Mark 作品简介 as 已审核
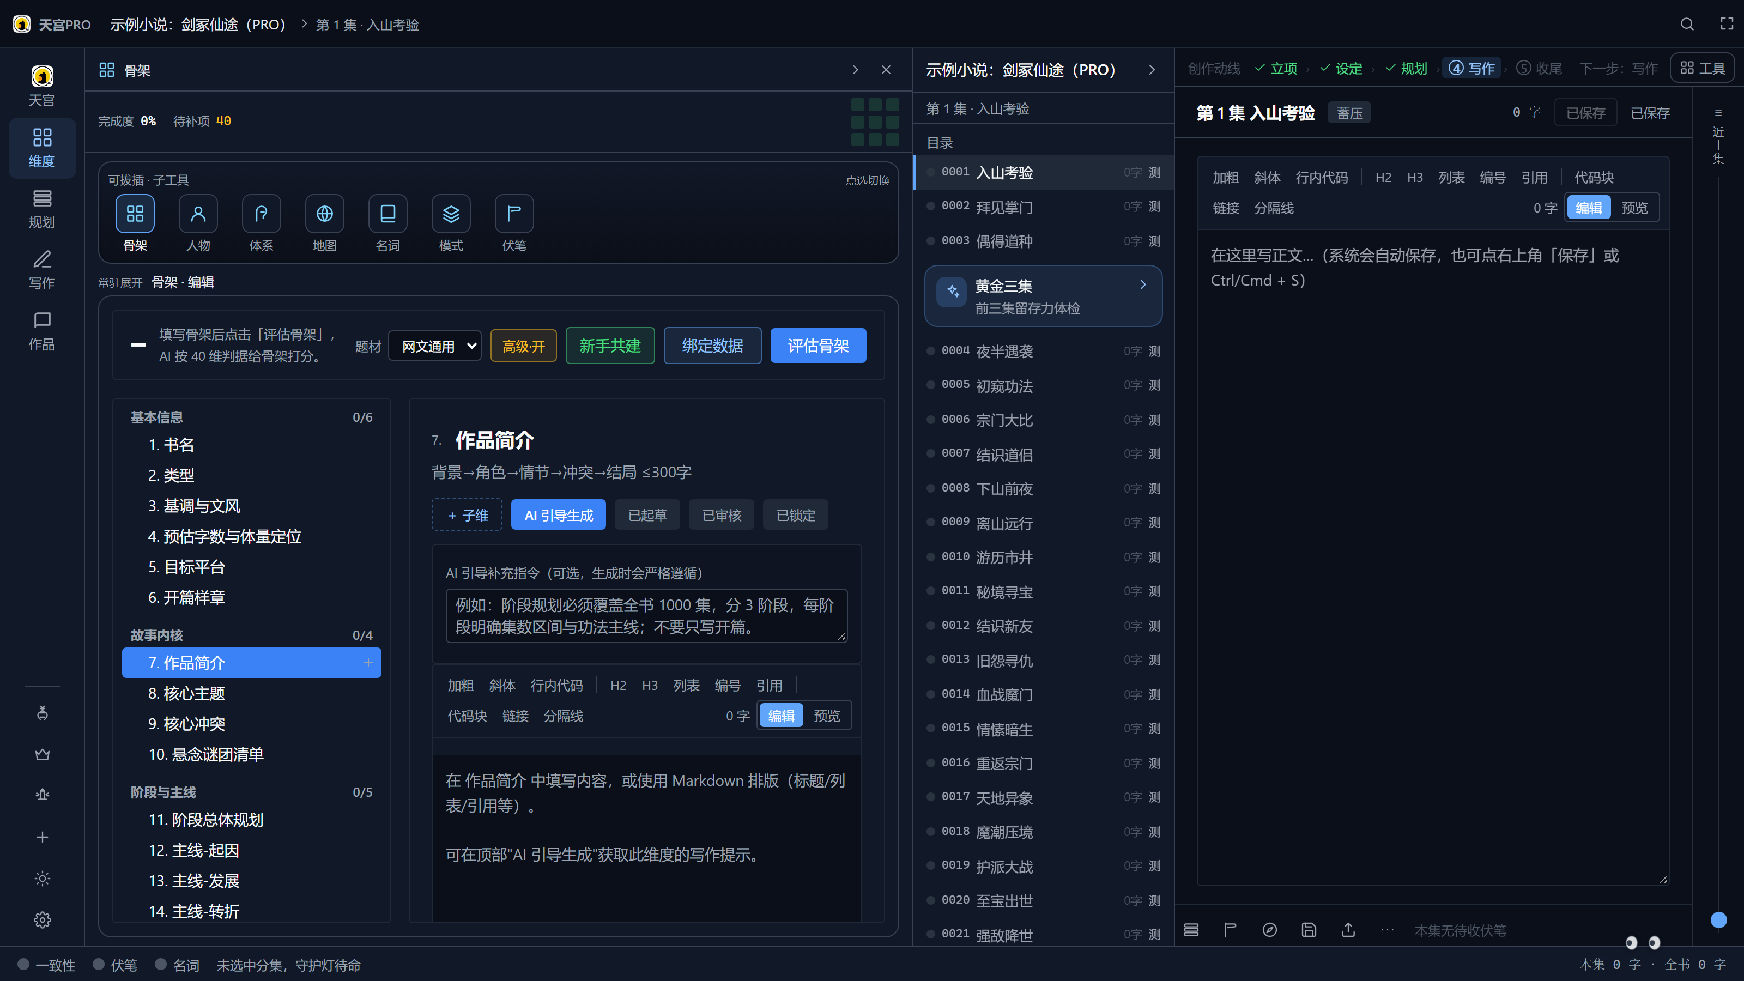 [x=721, y=515]
